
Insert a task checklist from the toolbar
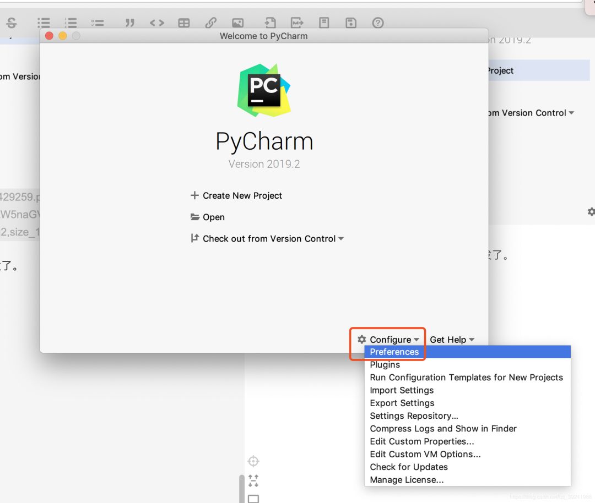[x=98, y=23]
